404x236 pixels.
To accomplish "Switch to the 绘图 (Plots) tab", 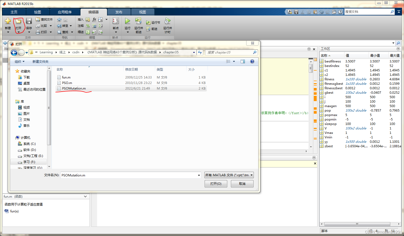I will 38,12.
